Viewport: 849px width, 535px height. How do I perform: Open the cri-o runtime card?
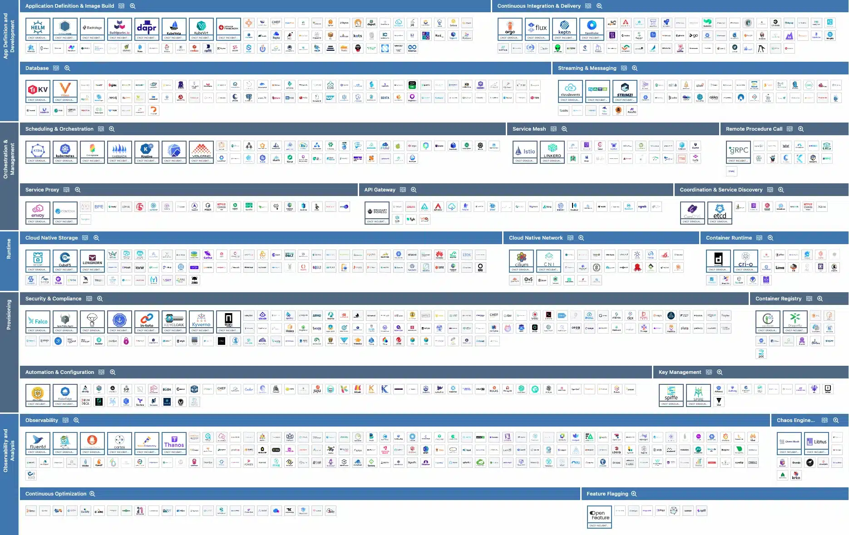745,261
